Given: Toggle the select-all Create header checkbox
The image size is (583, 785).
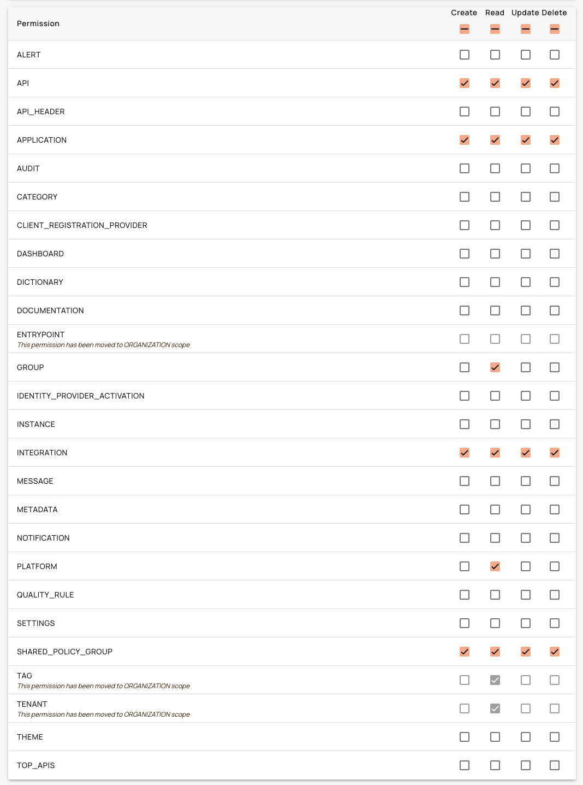Looking at the screenshot, I should tap(465, 29).
